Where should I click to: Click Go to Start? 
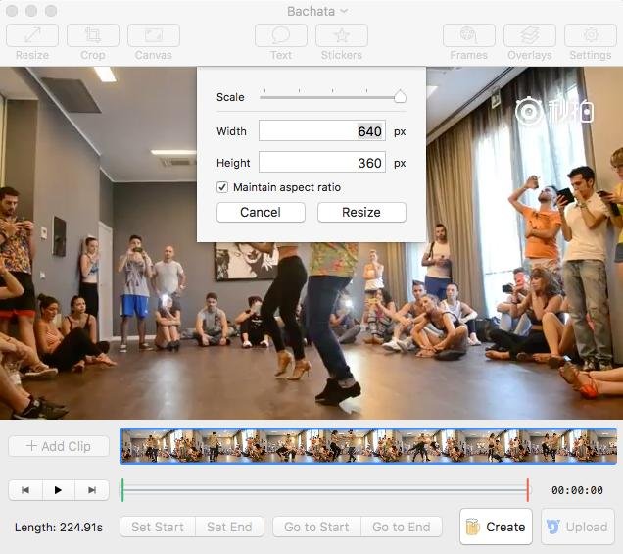pos(316,527)
